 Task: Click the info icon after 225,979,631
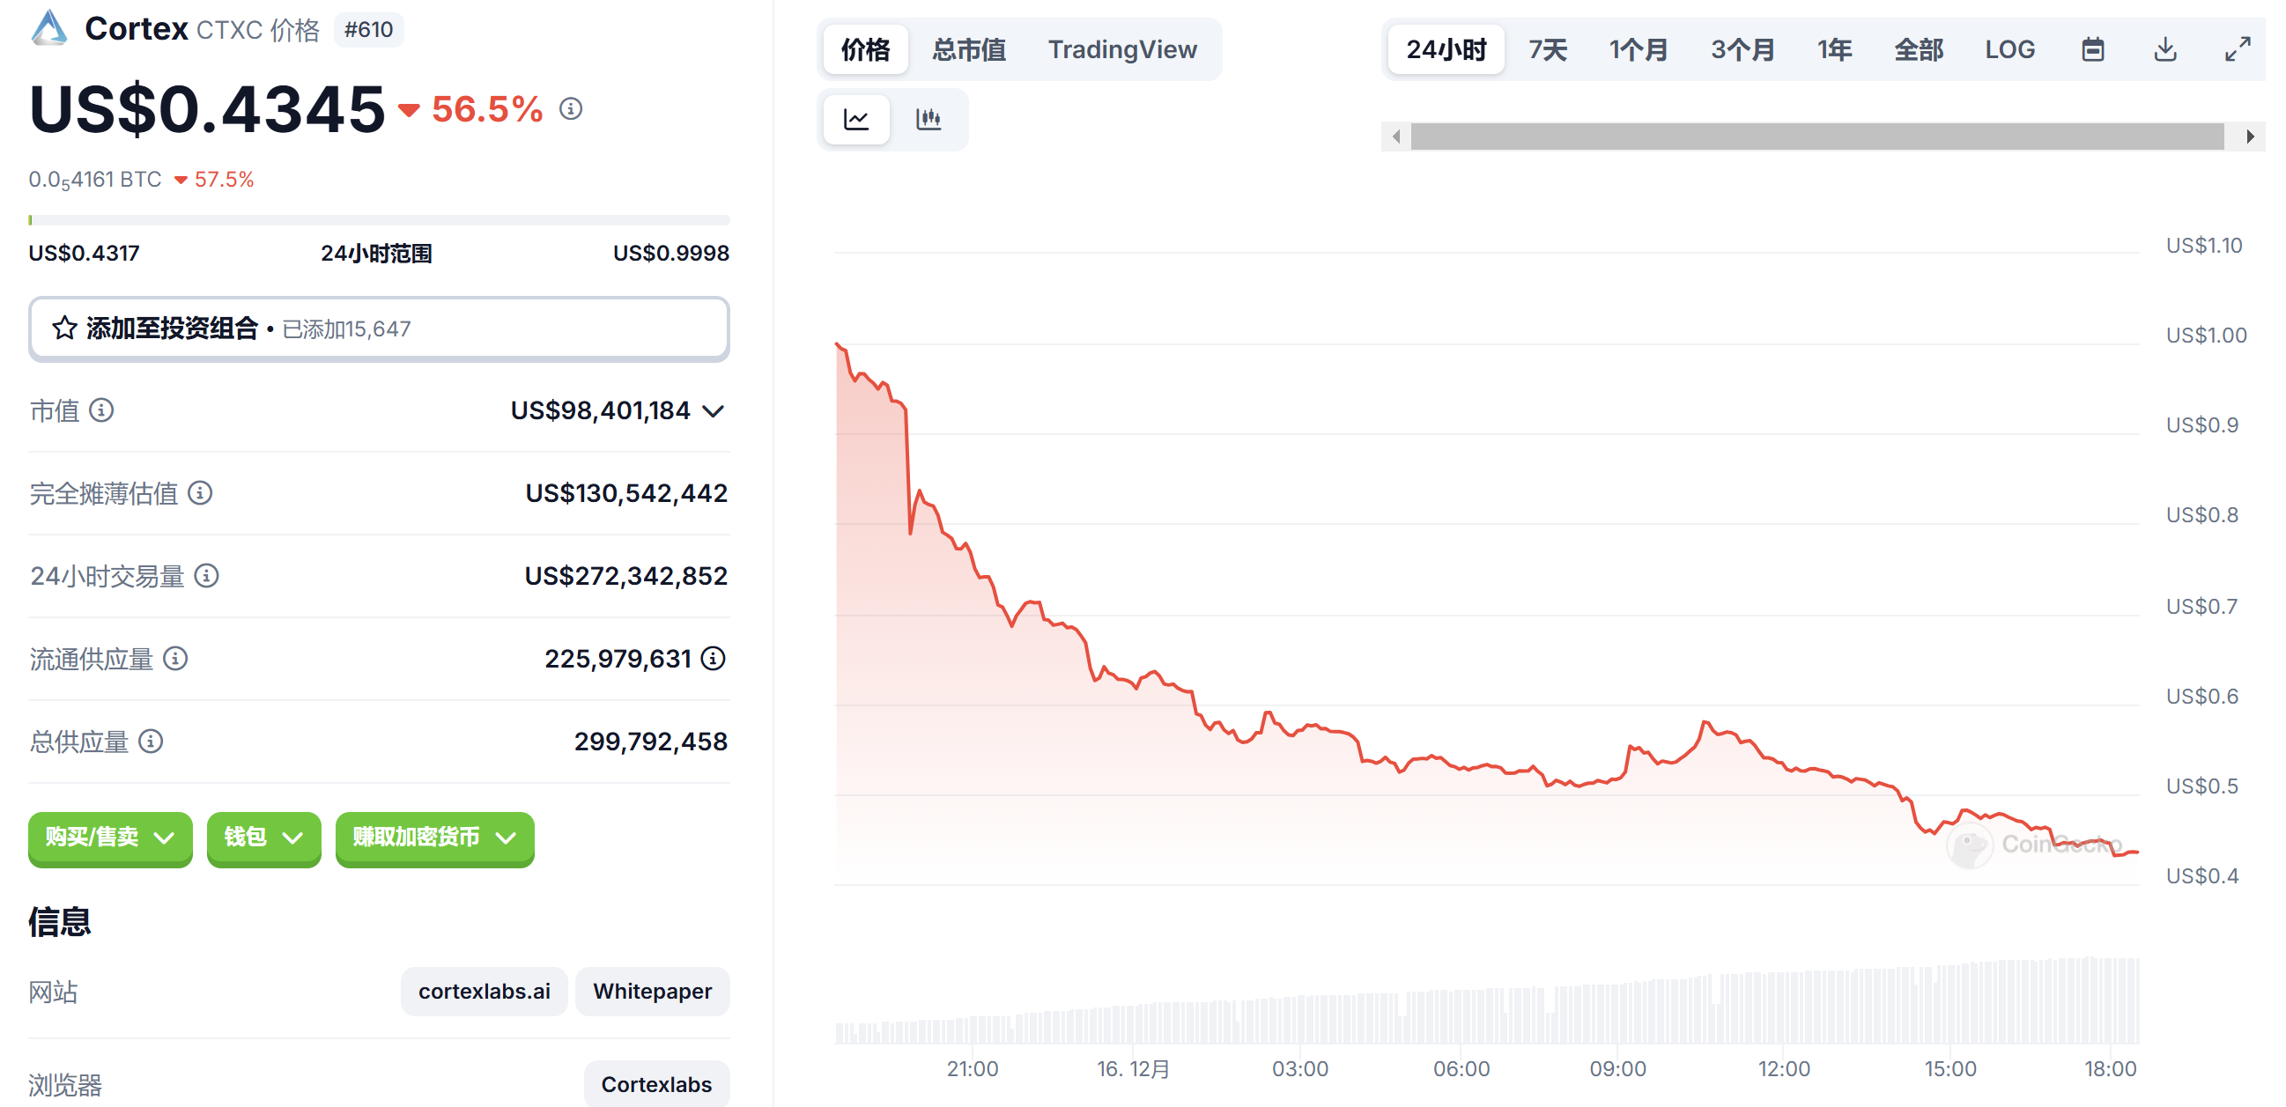714,658
